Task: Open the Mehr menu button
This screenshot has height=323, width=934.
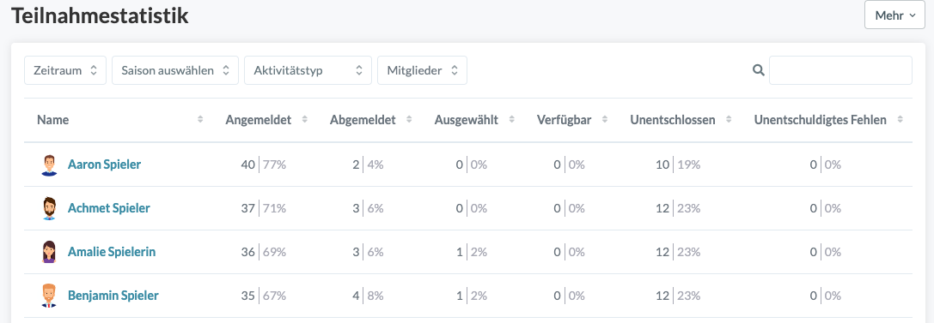Action: pos(894,16)
